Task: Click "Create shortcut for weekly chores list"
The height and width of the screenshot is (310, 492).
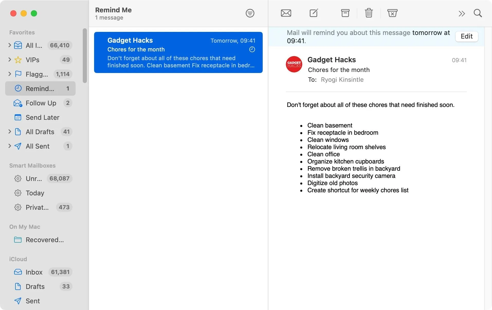Action: [x=358, y=190]
